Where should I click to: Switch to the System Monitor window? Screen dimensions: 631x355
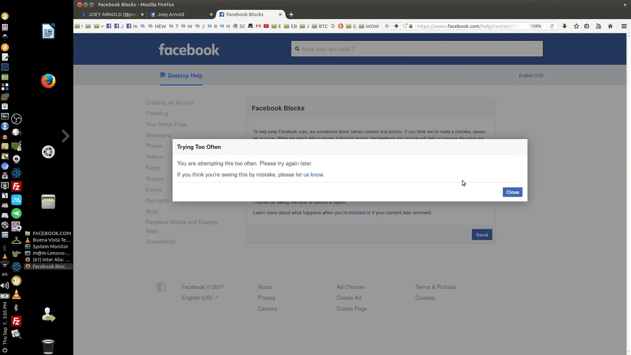[48, 247]
